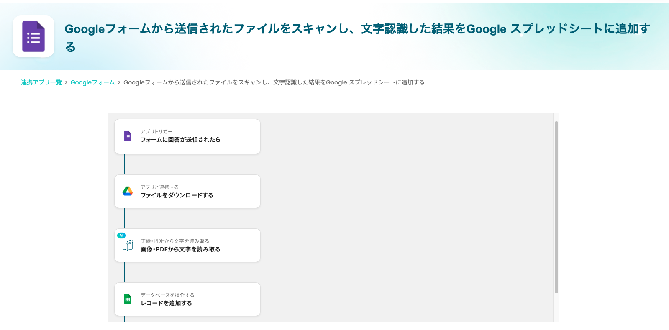Screen dimensions: 669x330
Task: Click the chevron after Googleフォーム breadcrumb
Action: (x=119, y=82)
